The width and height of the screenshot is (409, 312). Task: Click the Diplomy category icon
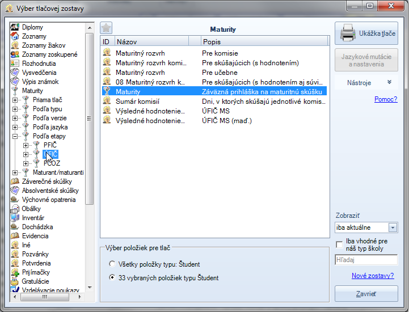(15, 27)
